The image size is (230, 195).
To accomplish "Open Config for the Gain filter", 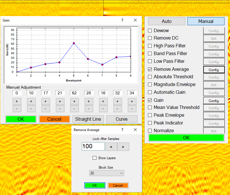I will 214,101.
